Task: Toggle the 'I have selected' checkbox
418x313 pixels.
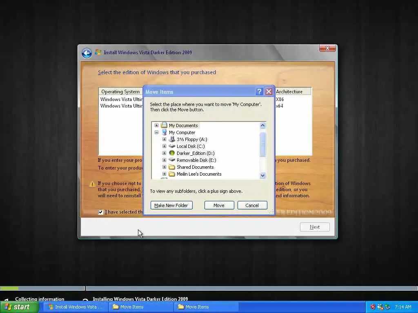Action: pos(100,212)
